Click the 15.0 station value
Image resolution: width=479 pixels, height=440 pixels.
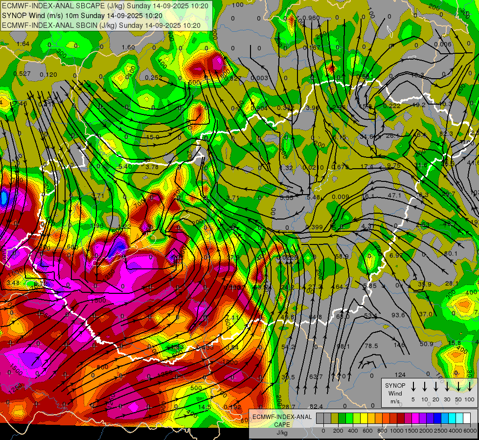click(x=153, y=137)
